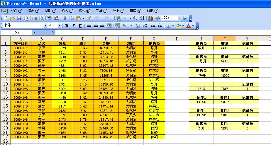Click the New workbook icon
The height and width of the screenshot is (145, 271).
point(6,18)
